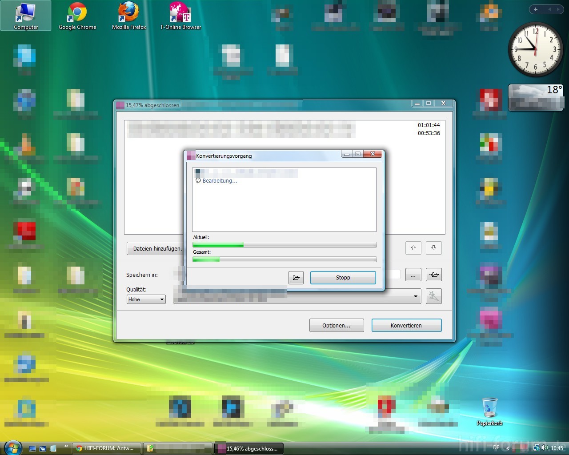Image resolution: width=569 pixels, height=455 pixels.
Task: Expand the output format dropdown arrow
Action: [x=416, y=296]
